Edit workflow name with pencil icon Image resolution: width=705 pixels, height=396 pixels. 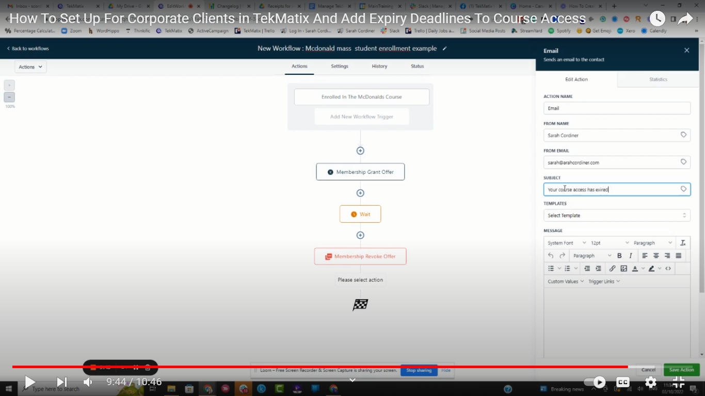click(445, 48)
